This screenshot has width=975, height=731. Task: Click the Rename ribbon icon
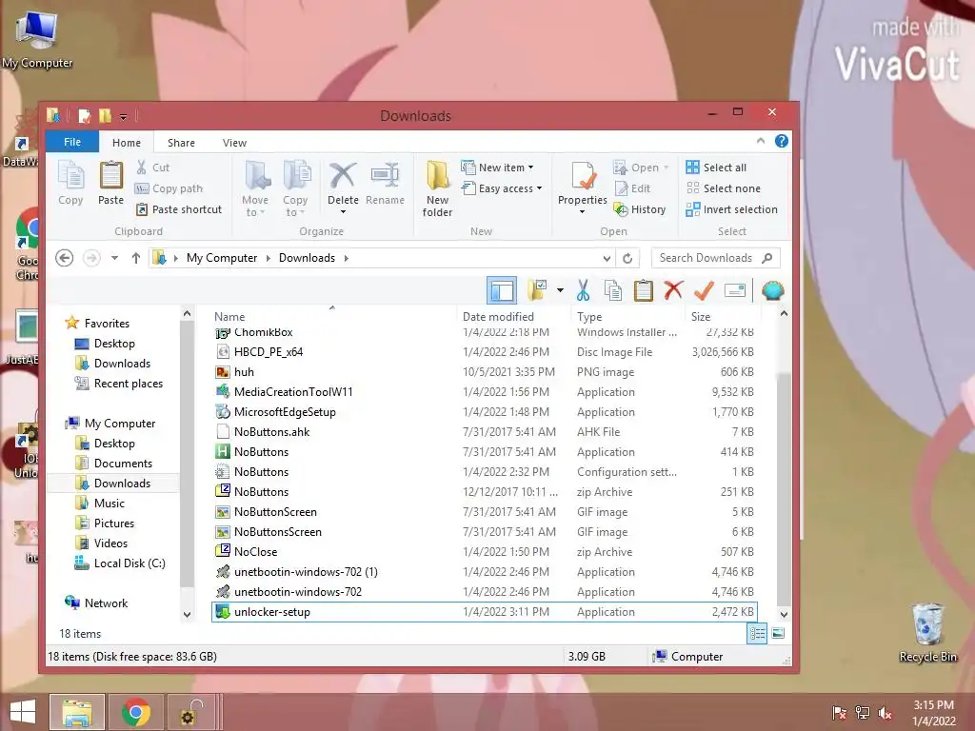385,182
